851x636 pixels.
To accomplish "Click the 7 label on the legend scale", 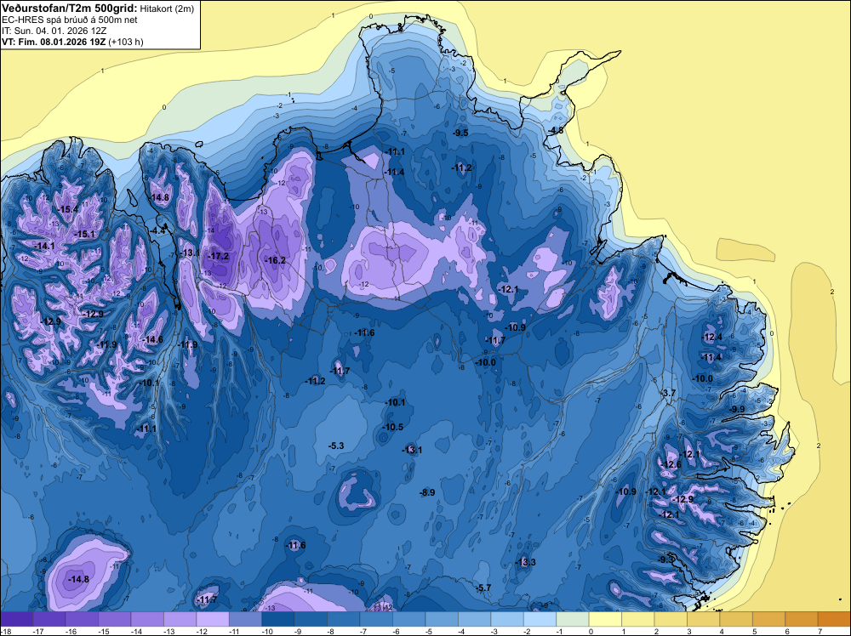I will point(820,632).
